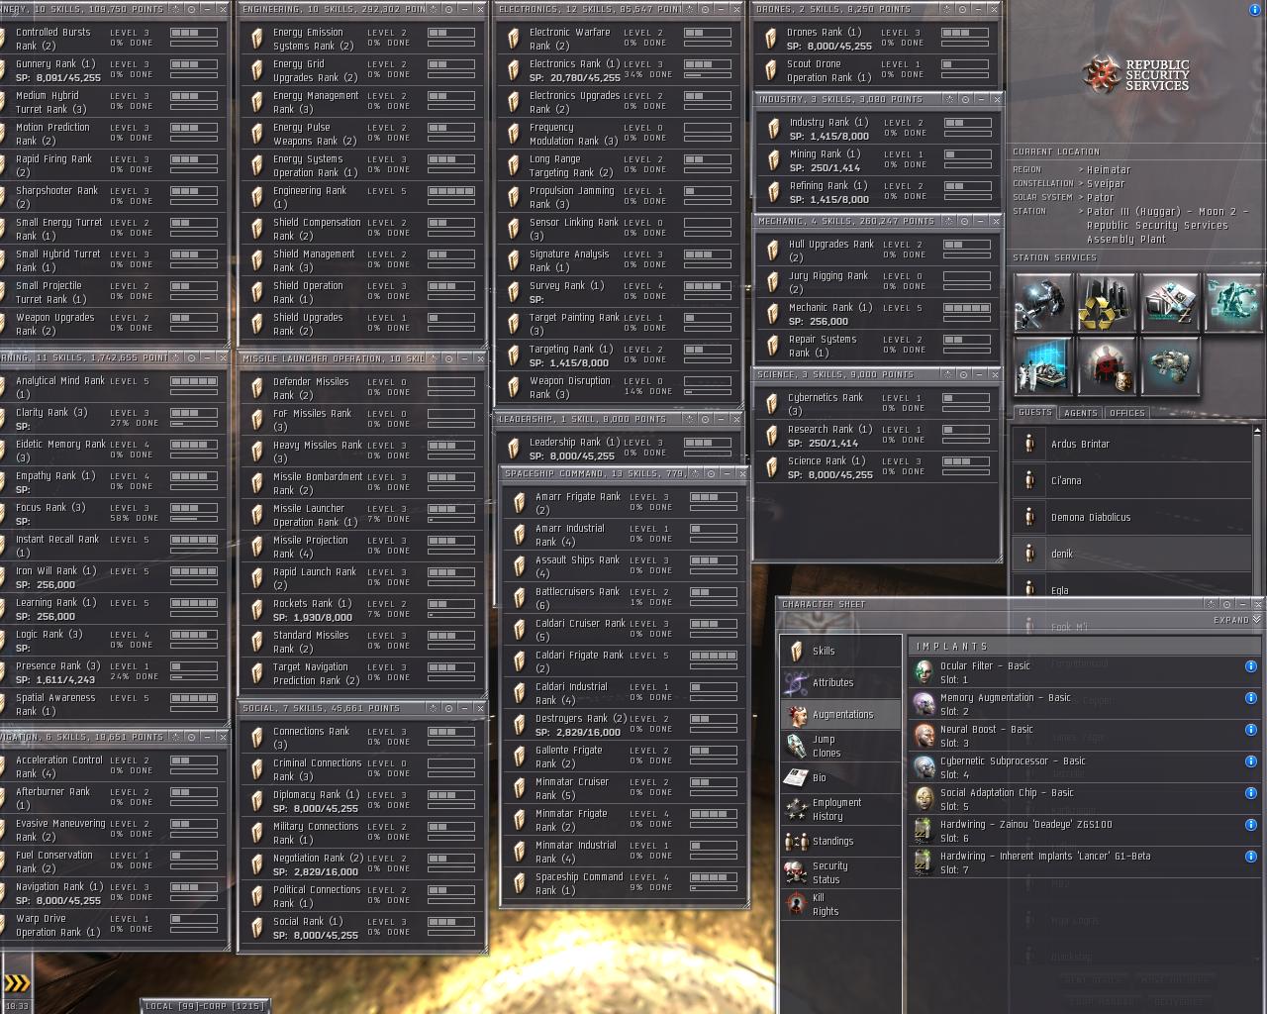The height and width of the screenshot is (1014, 1267).
Task: Open the red target bounty station service
Action: (1107, 365)
